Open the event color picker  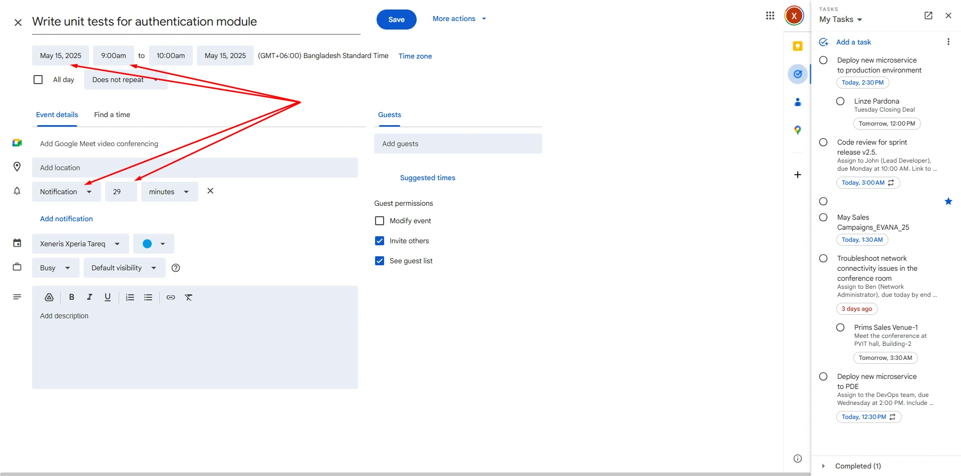153,244
